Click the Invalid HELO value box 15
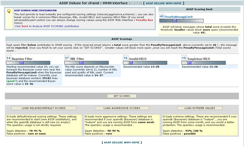The height and width of the screenshot is (146, 244). pos(125,58)
